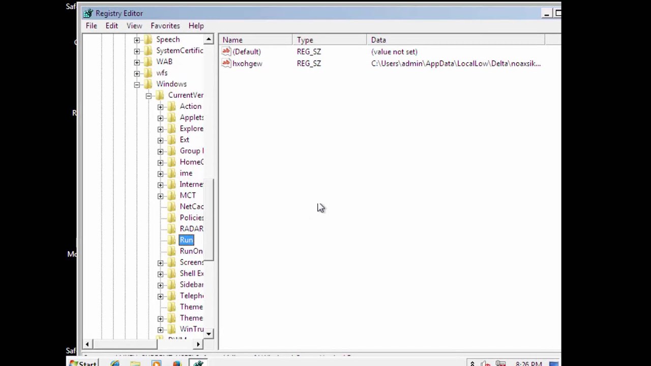Expand the SystemCertific key
Screen dimensions: 651x366
coord(137,51)
